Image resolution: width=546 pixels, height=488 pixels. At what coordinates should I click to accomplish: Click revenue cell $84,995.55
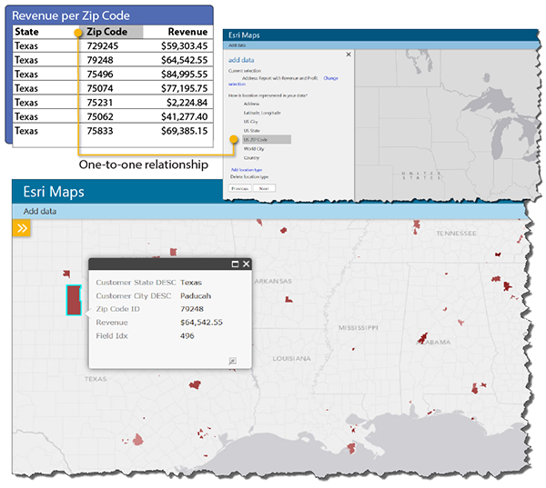(184, 75)
